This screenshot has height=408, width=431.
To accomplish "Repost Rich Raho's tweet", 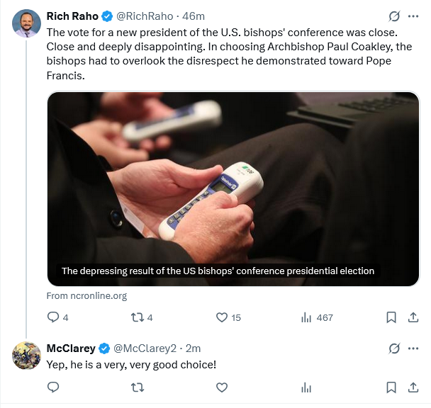I will click(139, 317).
